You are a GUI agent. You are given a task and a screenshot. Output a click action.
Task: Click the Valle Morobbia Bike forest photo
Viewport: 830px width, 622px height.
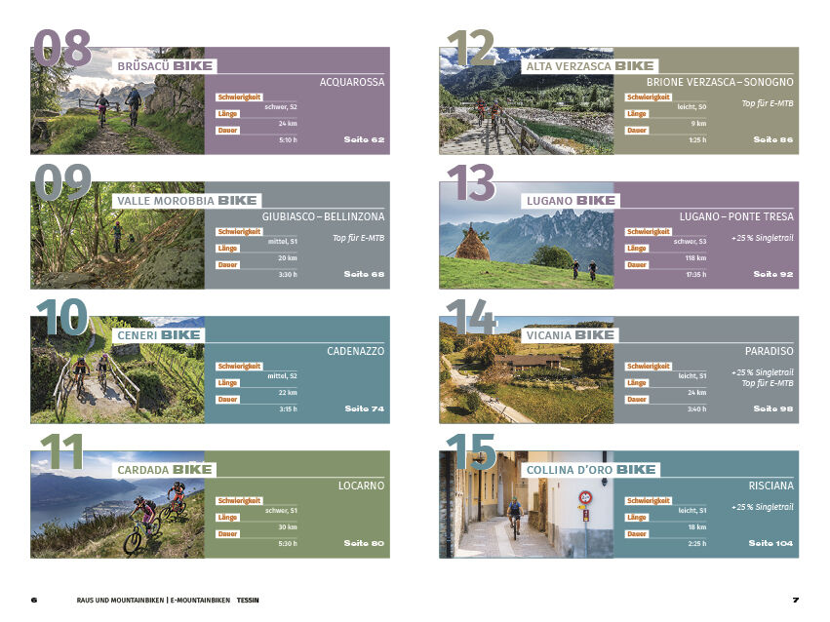(117, 249)
